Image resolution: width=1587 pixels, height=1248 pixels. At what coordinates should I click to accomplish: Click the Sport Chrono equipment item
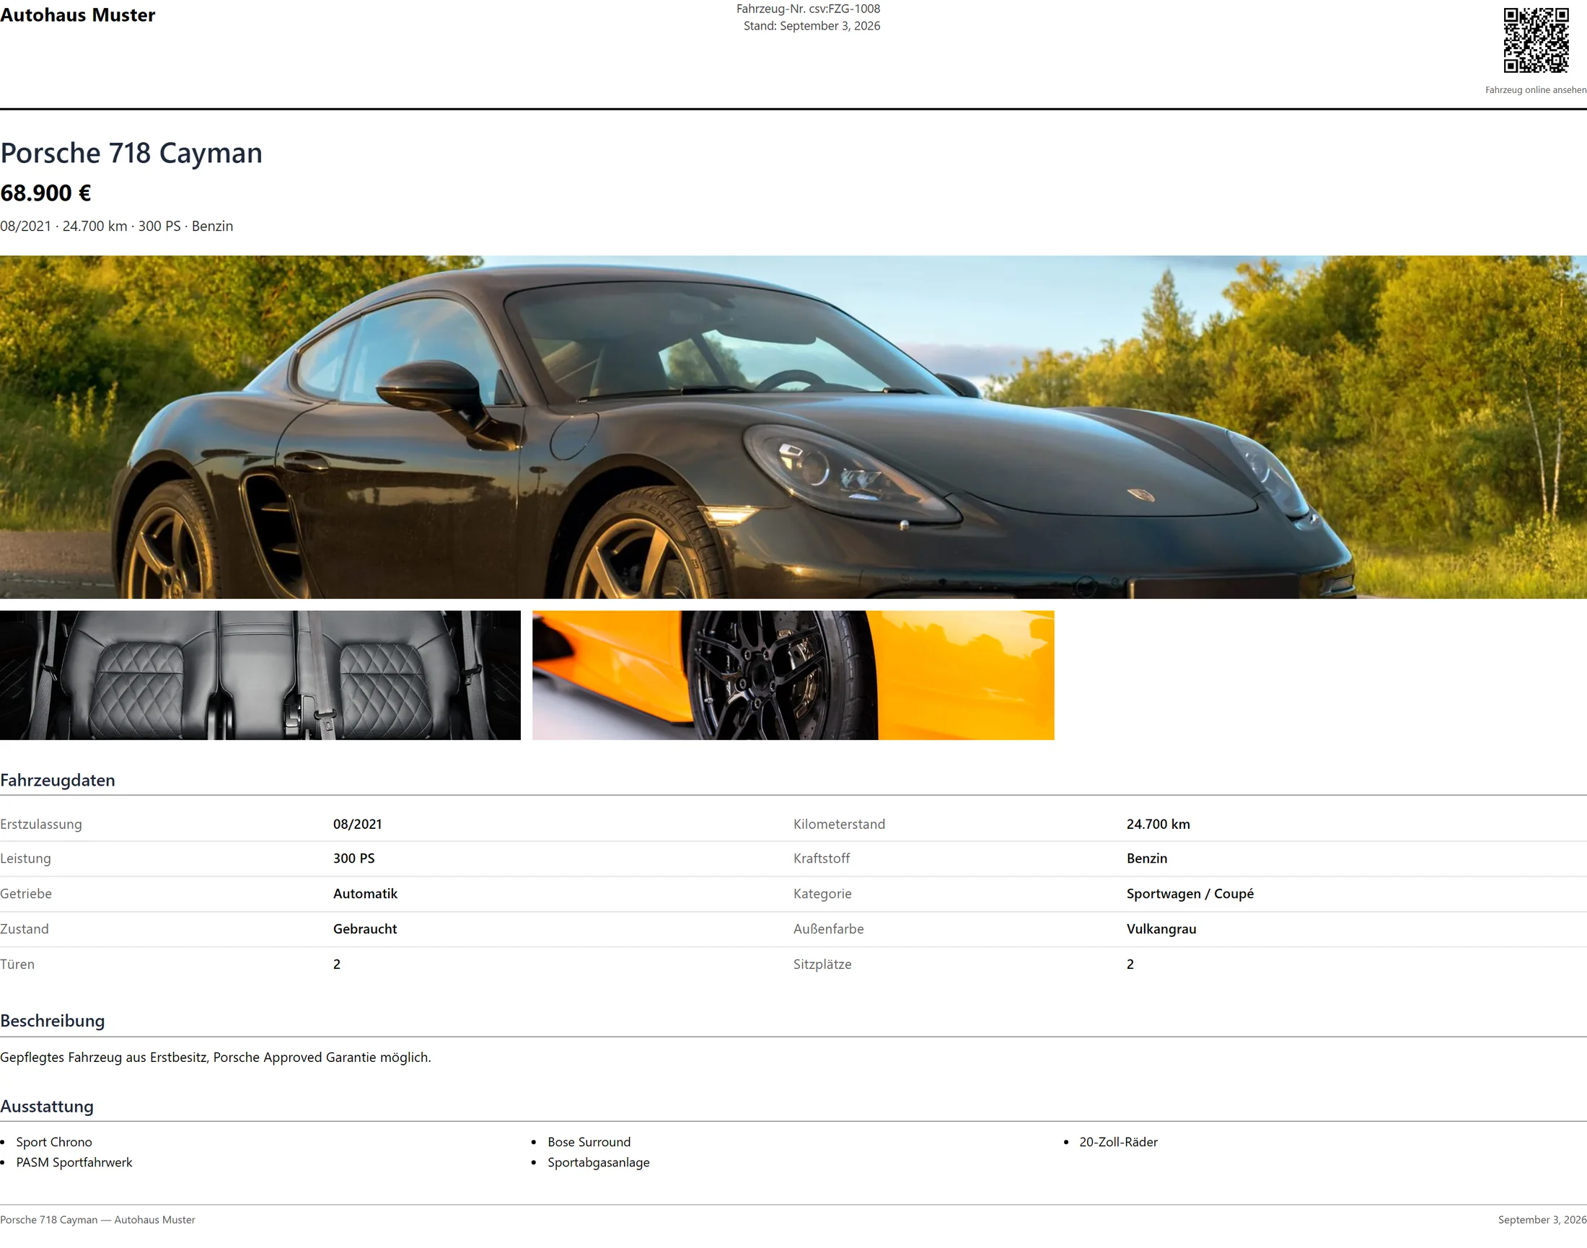click(54, 1142)
